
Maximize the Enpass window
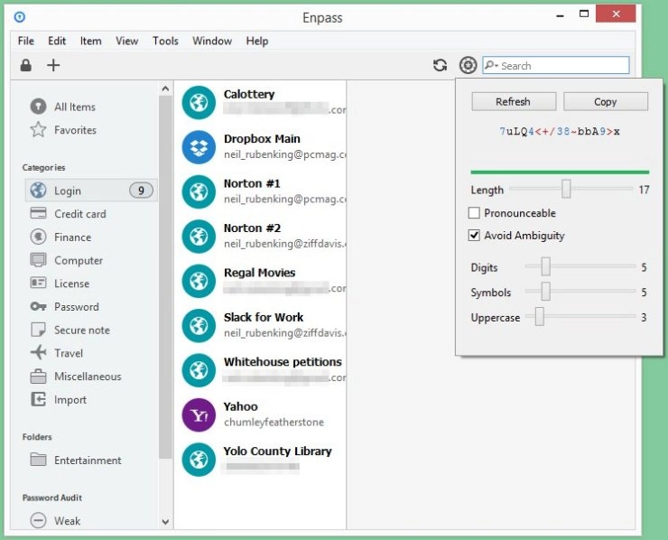(584, 14)
